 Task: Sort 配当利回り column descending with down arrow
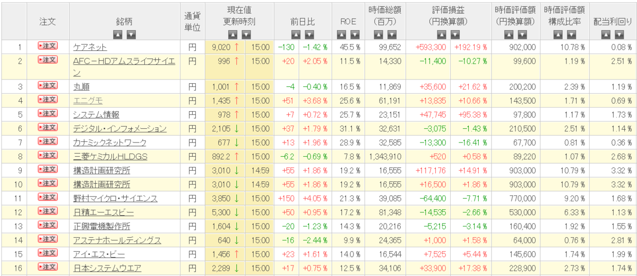tap(619, 34)
